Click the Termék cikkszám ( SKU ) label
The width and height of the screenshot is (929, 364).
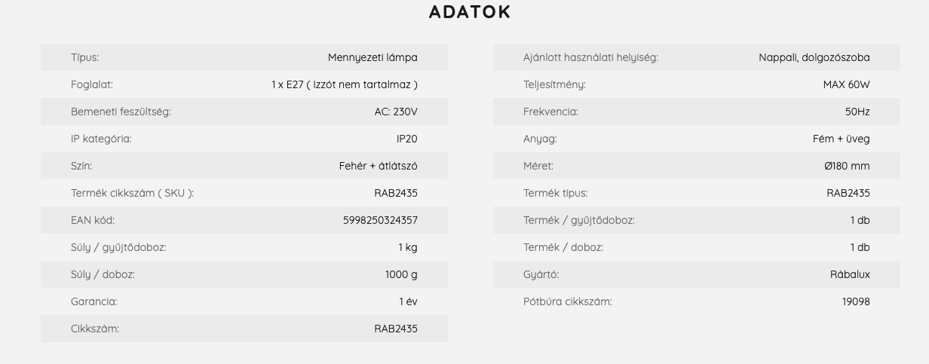pos(132,193)
